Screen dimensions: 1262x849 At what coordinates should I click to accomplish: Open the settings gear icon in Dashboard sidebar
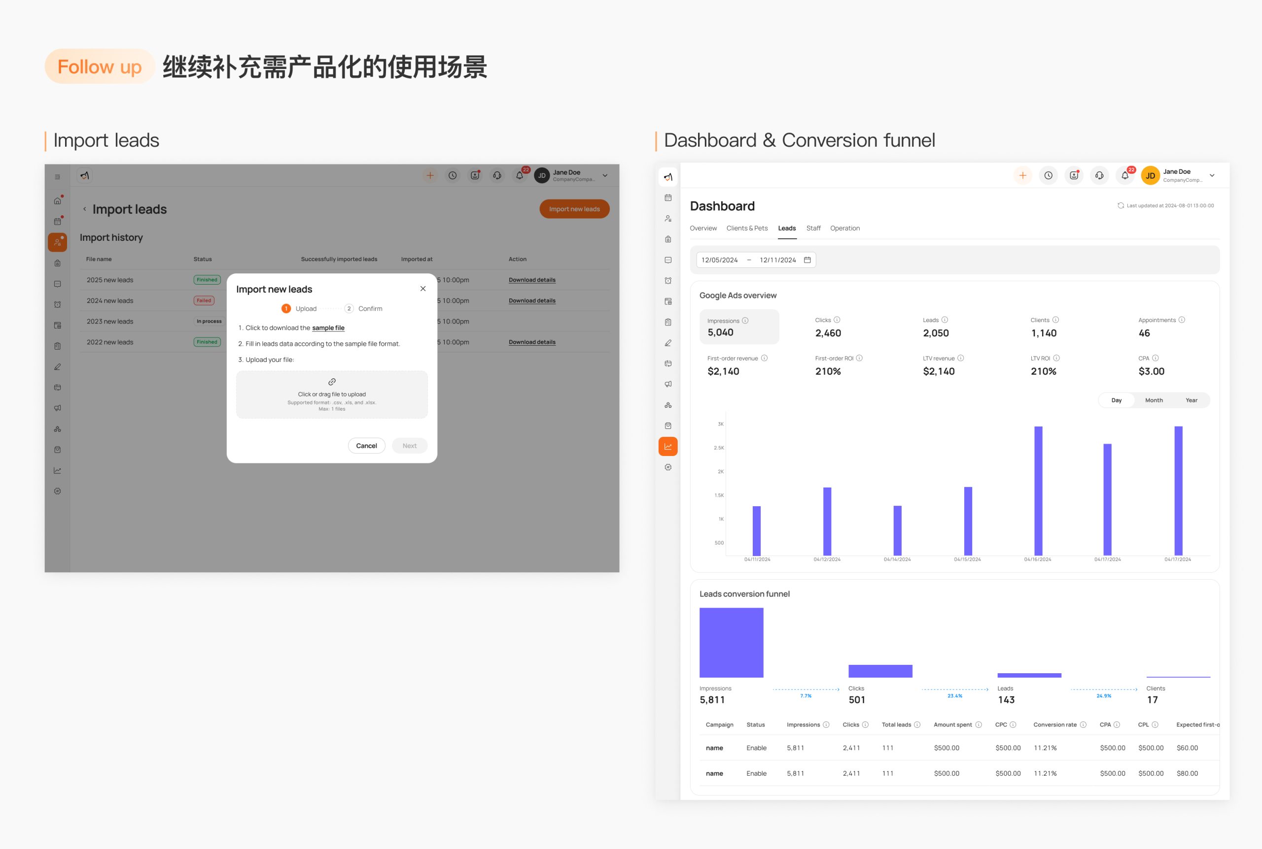668,467
